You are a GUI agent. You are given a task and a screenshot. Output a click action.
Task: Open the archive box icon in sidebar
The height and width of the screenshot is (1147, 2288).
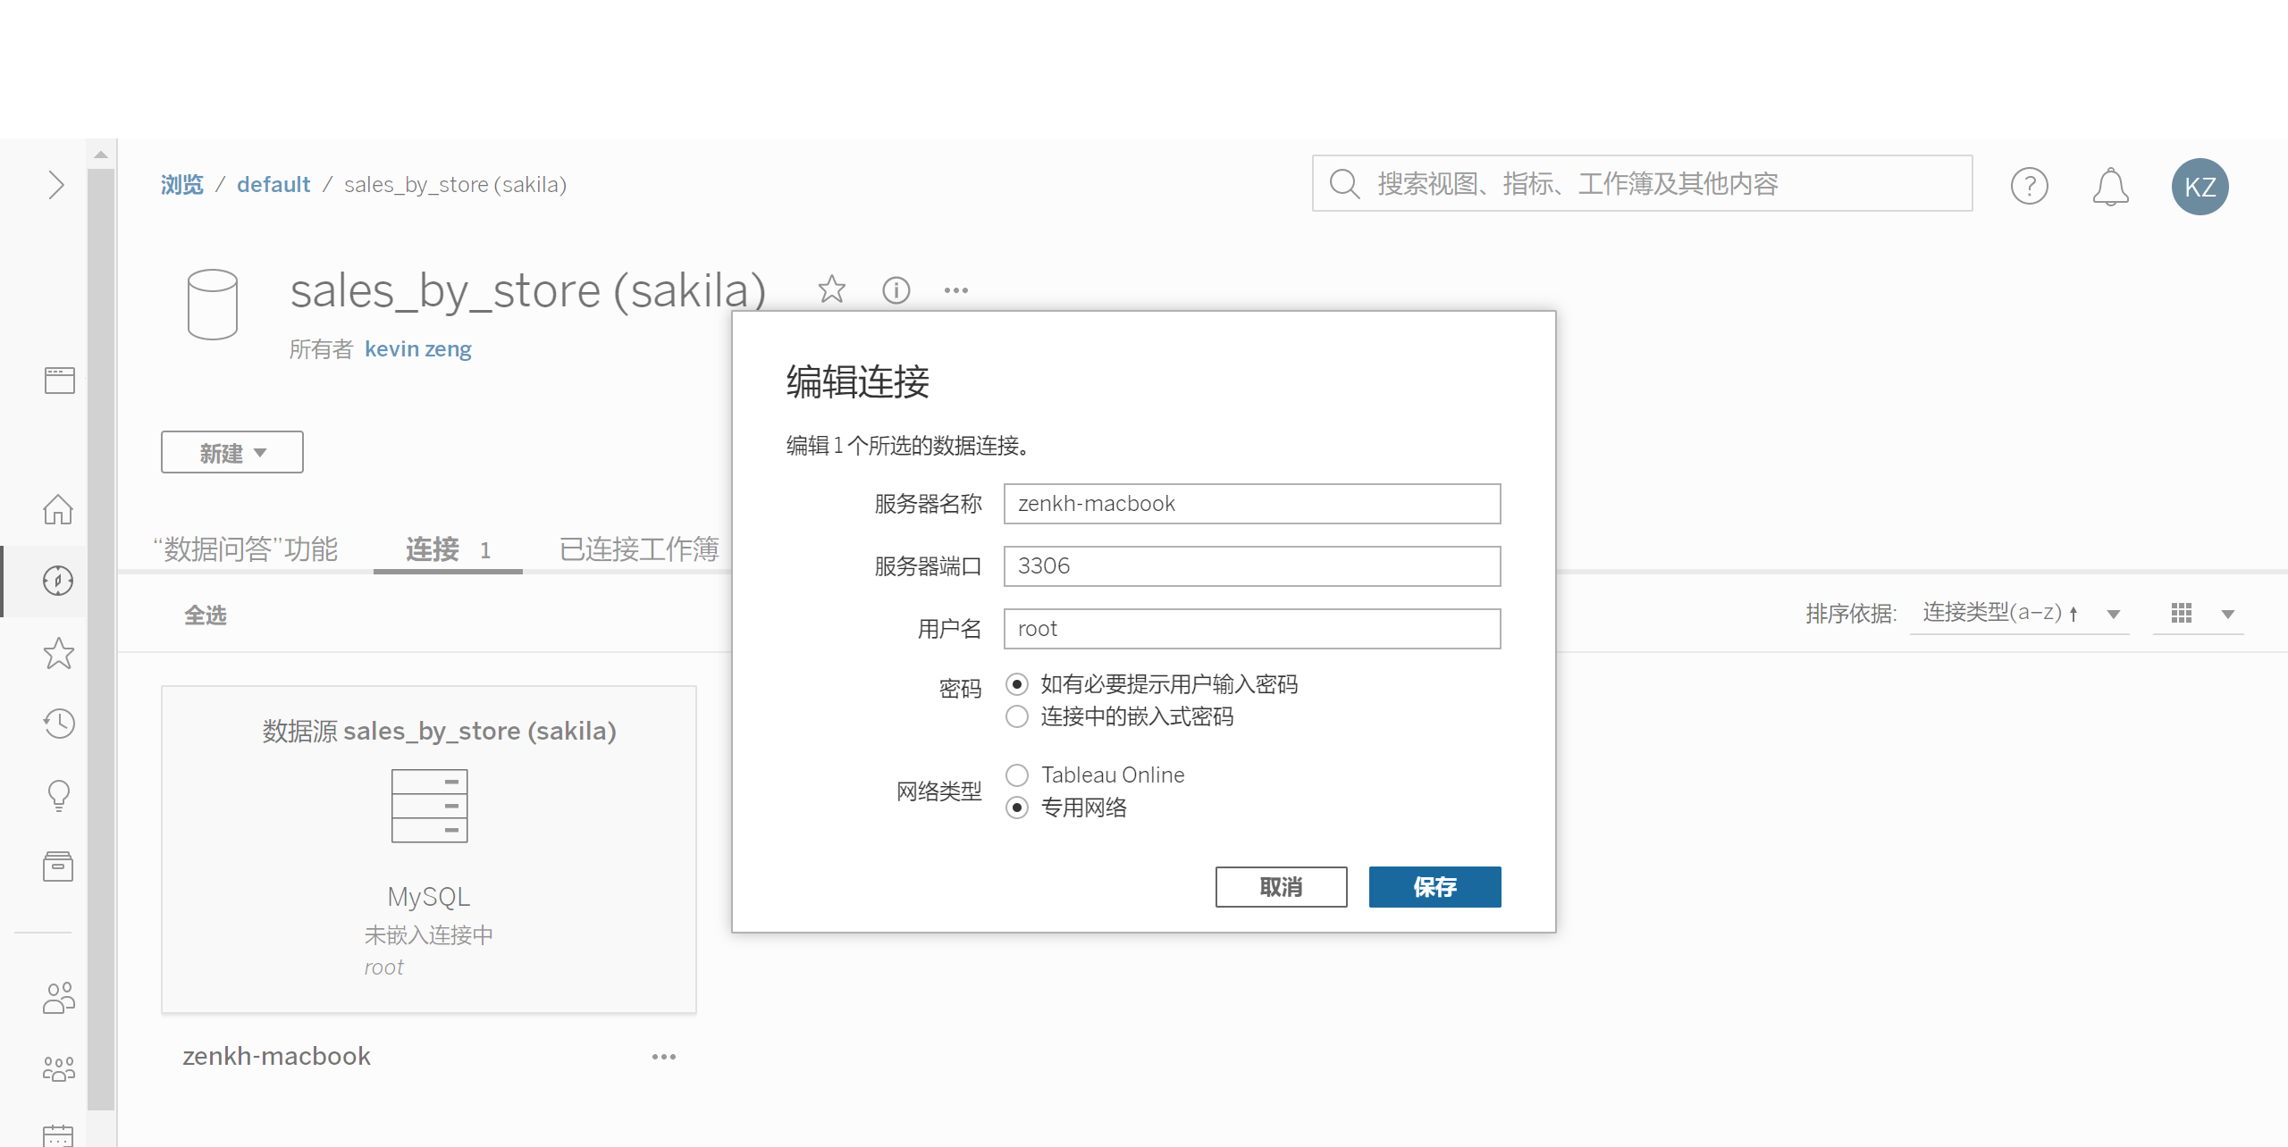pyautogui.click(x=58, y=867)
